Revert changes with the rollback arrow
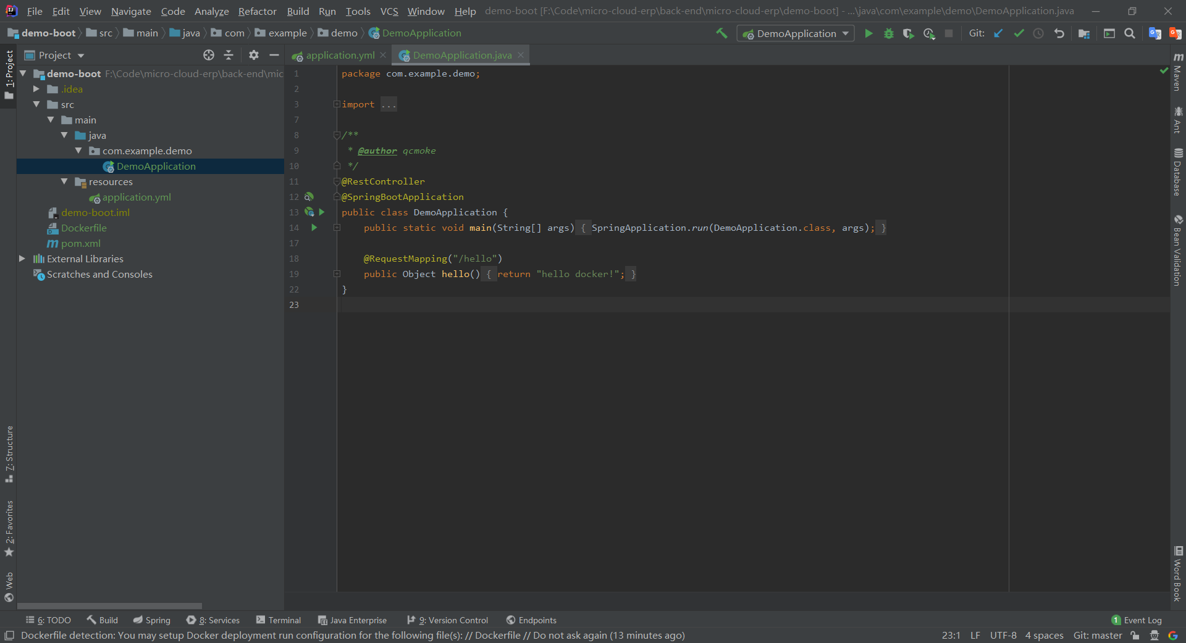Image resolution: width=1186 pixels, height=643 pixels. tap(1059, 33)
